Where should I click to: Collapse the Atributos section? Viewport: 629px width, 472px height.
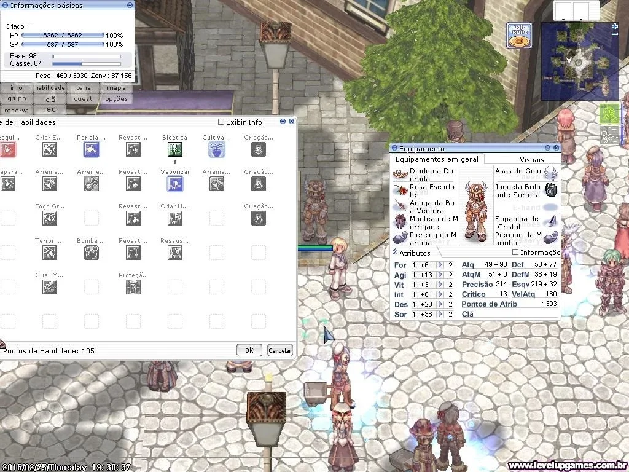pyautogui.click(x=395, y=252)
